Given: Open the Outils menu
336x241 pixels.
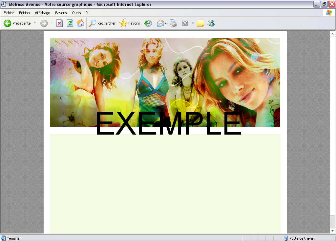Looking at the screenshot, I should tap(76, 13).
